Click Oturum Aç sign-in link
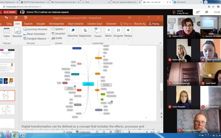Screen dimensions: 221x138 coord(140,24)
